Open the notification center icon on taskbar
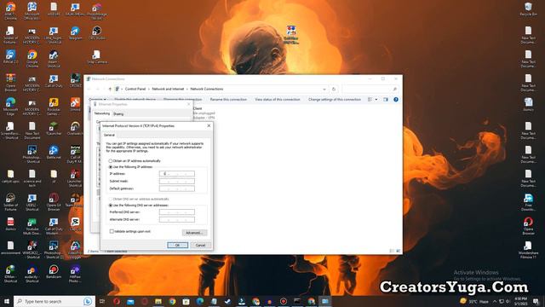 coord(536,301)
